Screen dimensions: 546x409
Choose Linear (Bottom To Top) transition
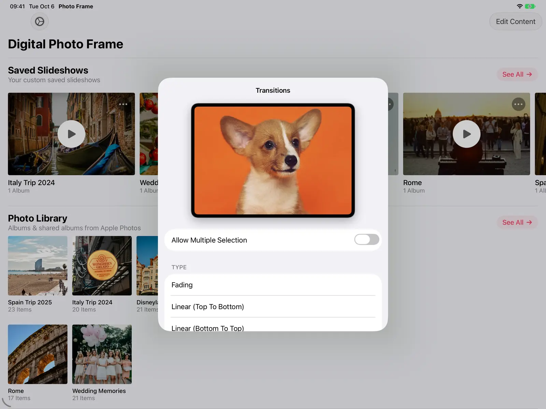click(273, 325)
